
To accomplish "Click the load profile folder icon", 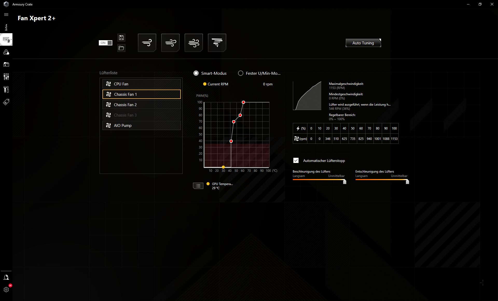I will [121, 48].
